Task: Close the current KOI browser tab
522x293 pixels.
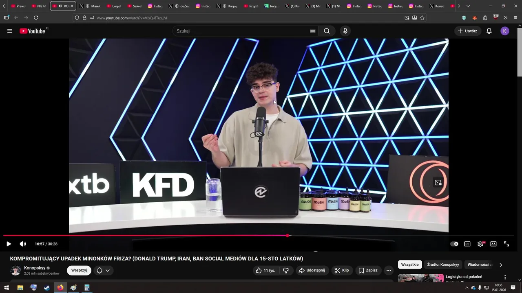Action: coord(72,6)
